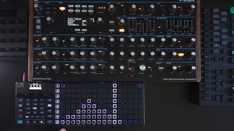
Task: Select row 4 button on OXI grid
Action: coord(57,101)
